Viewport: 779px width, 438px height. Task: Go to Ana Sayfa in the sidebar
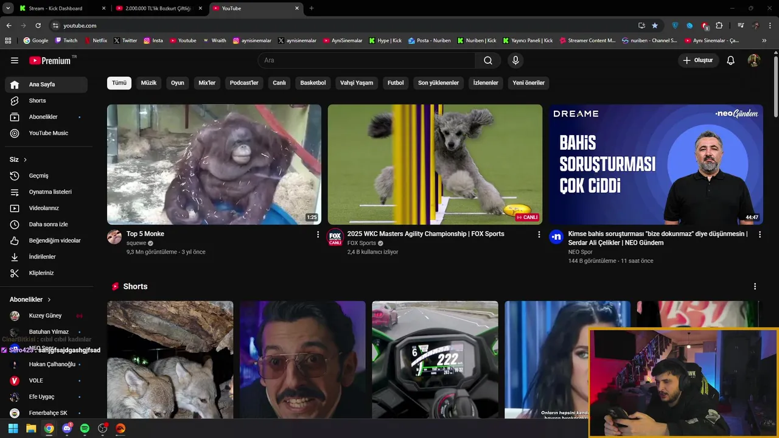pos(46,85)
